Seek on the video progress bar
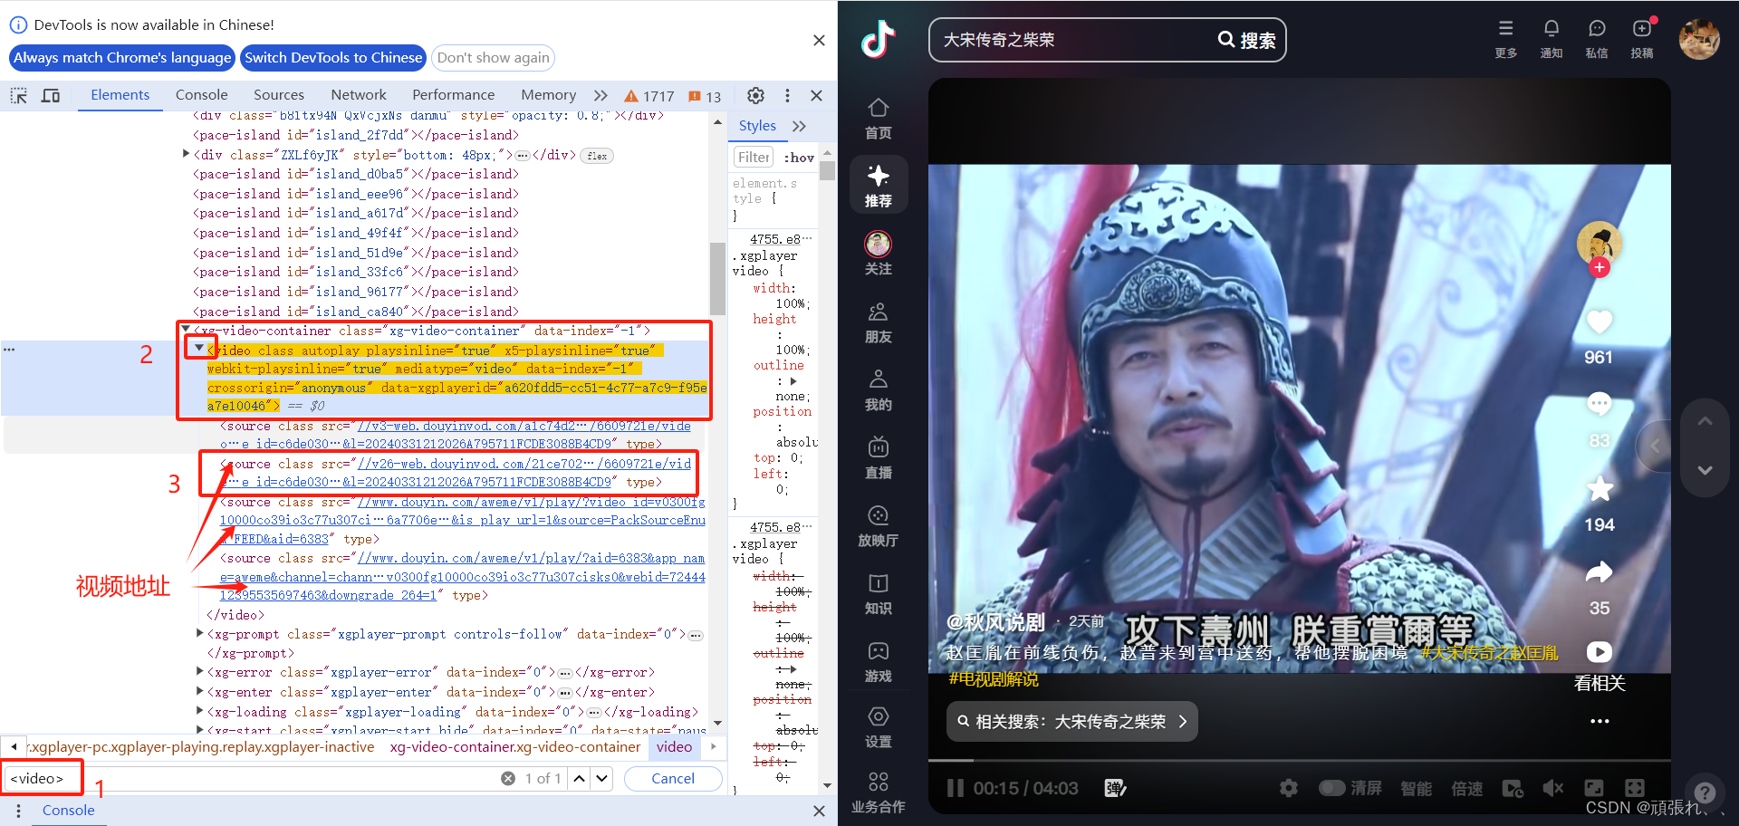Viewport: 1739px width, 826px height. coord(1299,760)
